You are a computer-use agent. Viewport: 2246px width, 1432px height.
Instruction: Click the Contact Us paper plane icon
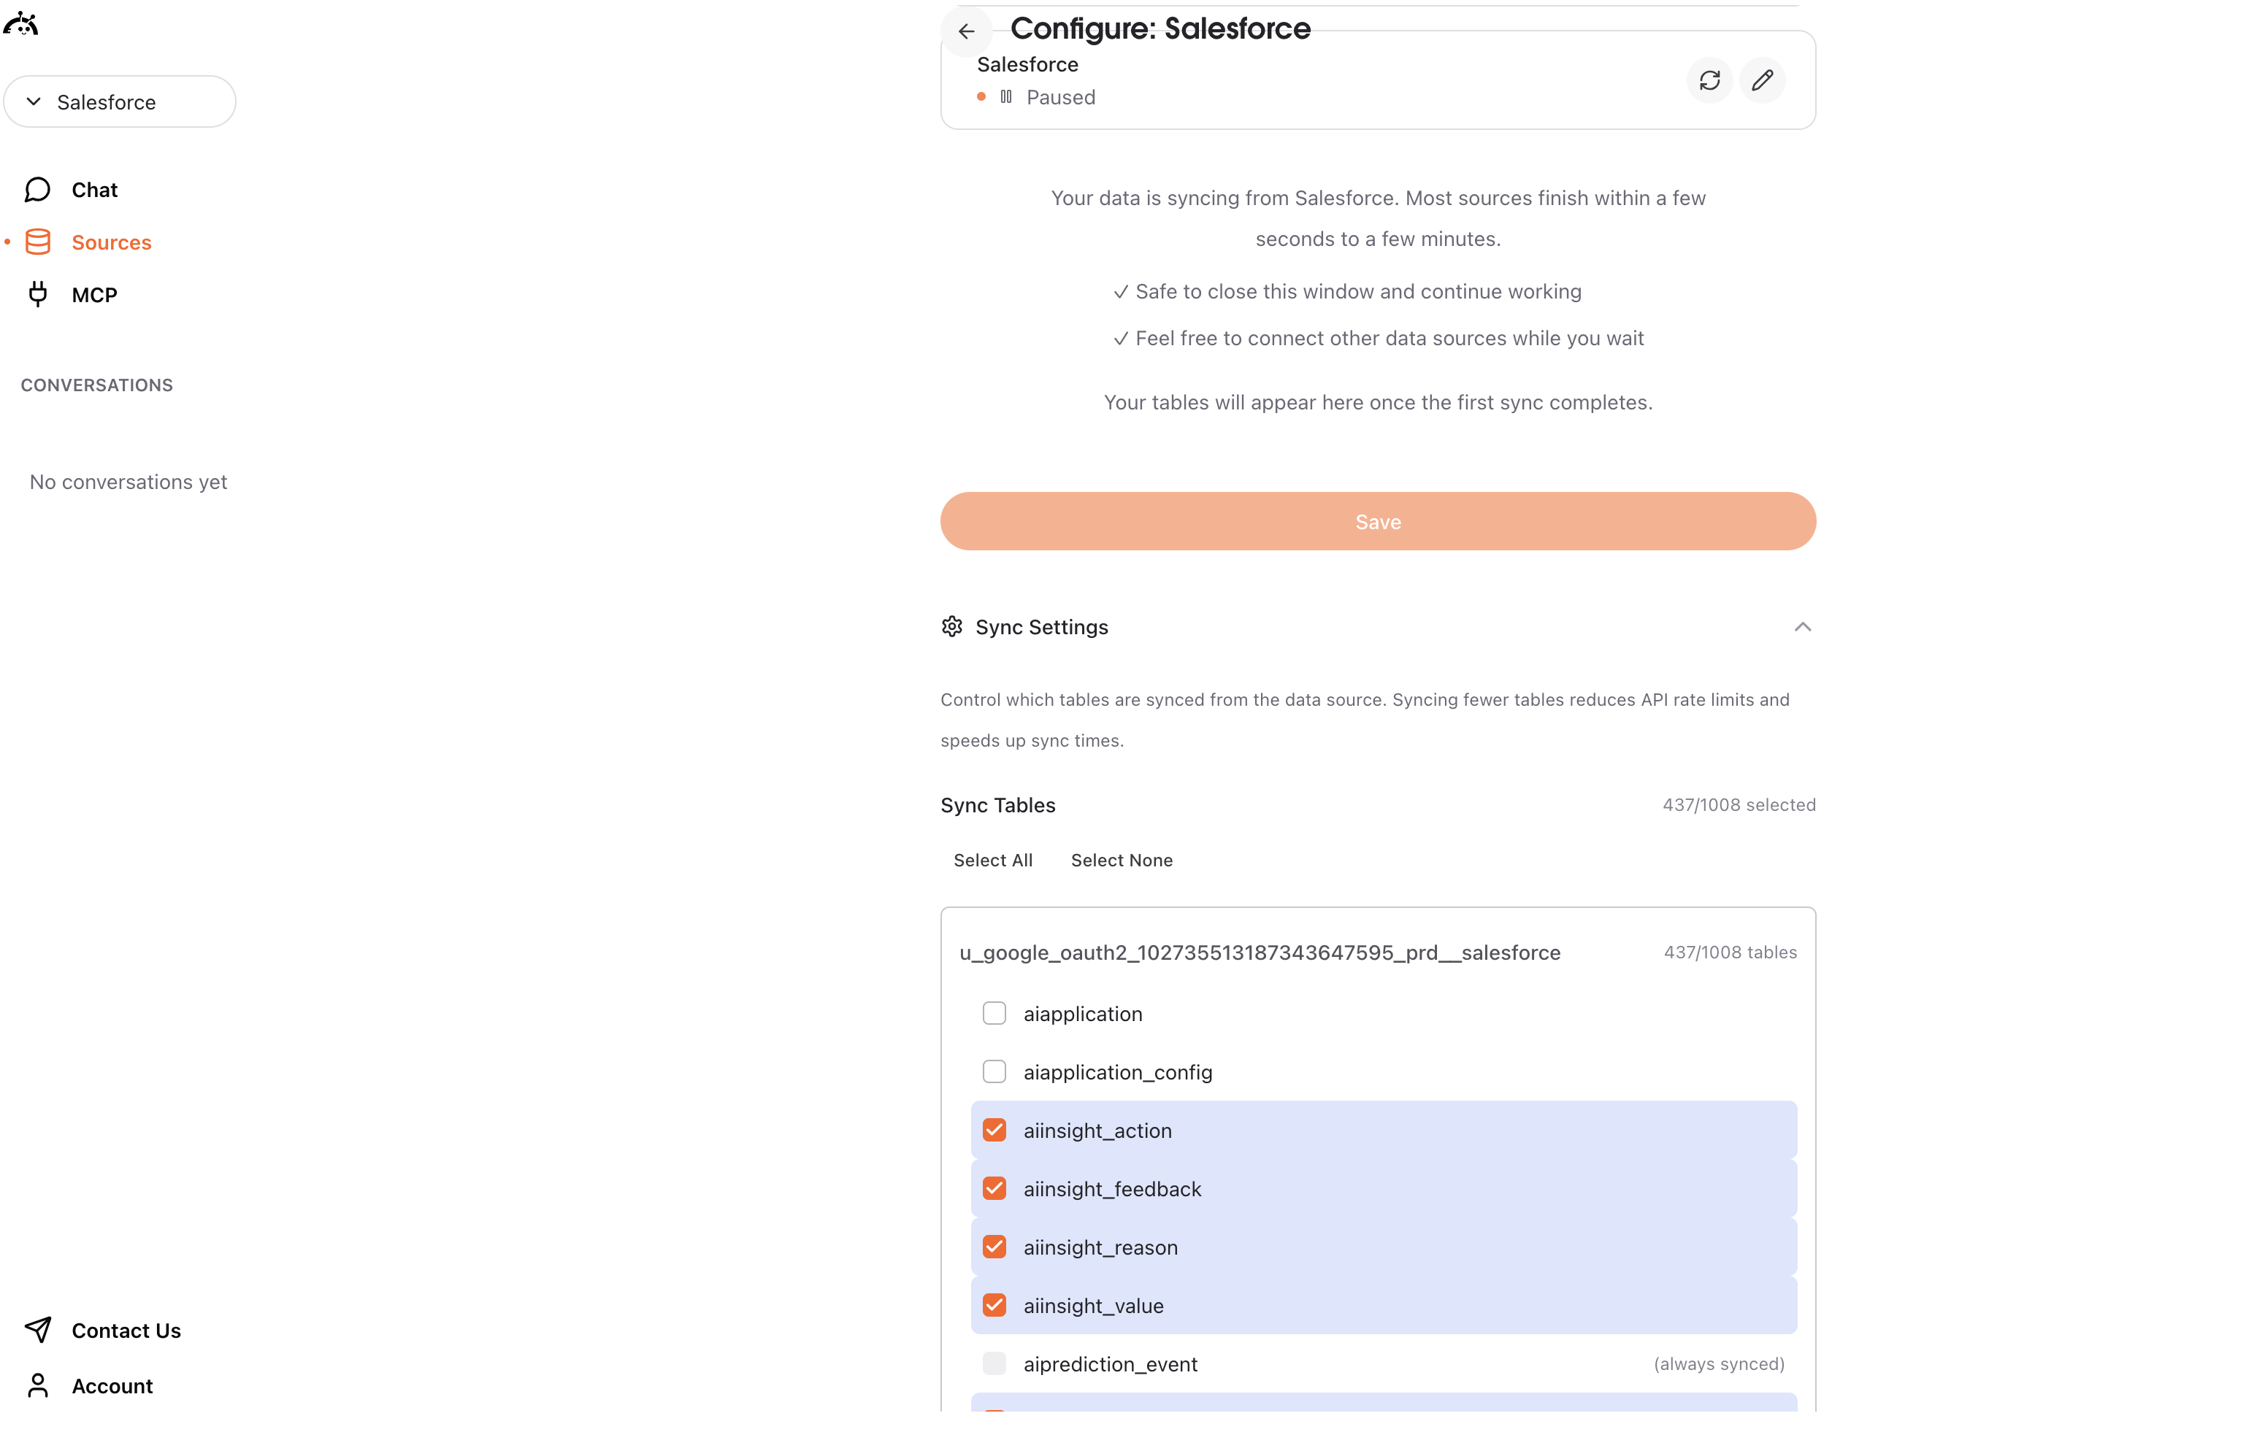click(x=37, y=1331)
